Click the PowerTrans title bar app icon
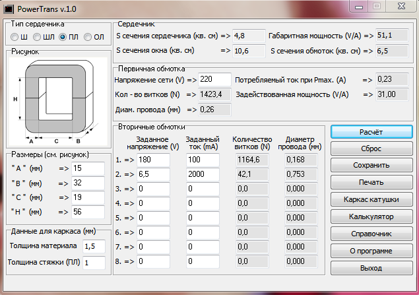The image size is (419, 295). (x=9, y=9)
